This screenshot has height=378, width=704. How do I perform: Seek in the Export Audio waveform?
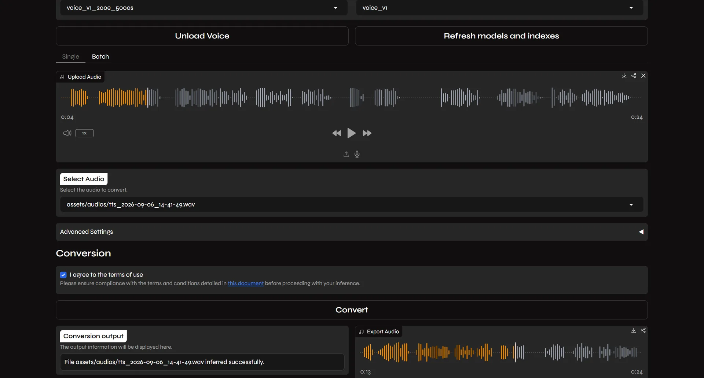(x=501, y=352)
